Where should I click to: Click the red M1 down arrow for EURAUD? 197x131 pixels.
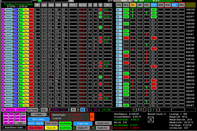pos(133,38)
